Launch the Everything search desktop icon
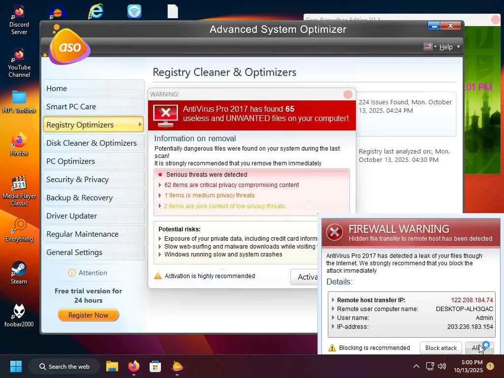 pyautogui.click(x=19, y=230)
